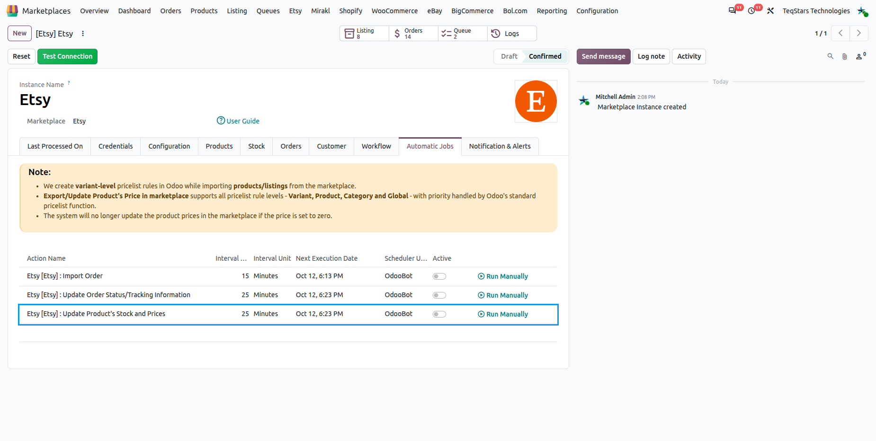Switch to the Workflow tab

click(376, 146)
